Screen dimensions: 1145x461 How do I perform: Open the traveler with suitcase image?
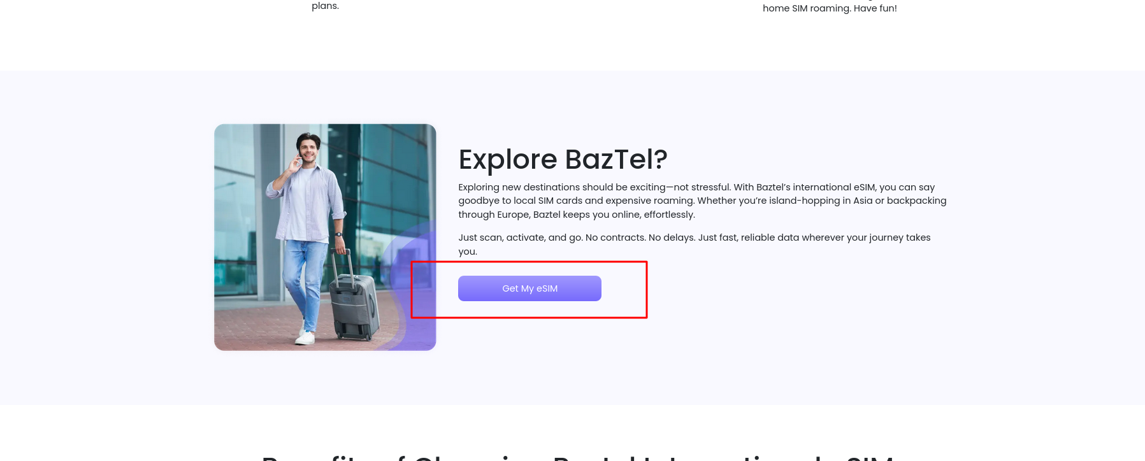(x=325, y=237)
